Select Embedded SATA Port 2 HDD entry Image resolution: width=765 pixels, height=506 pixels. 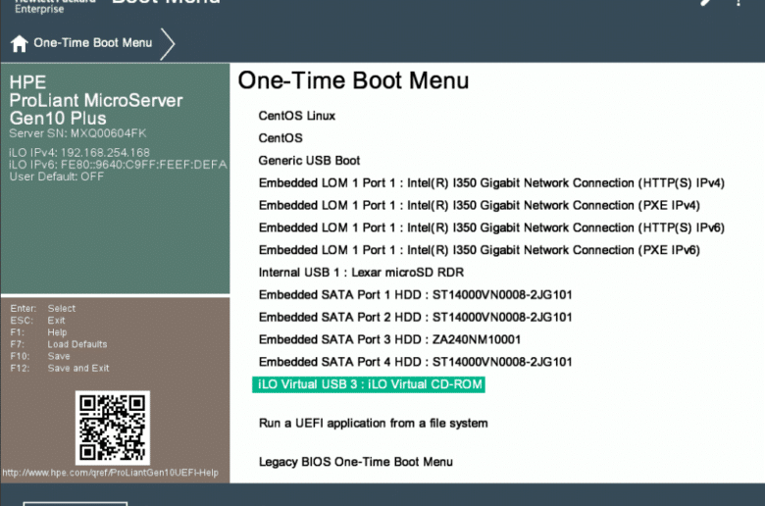(415, 317)
